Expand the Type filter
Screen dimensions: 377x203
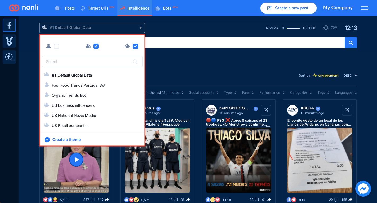230,93
